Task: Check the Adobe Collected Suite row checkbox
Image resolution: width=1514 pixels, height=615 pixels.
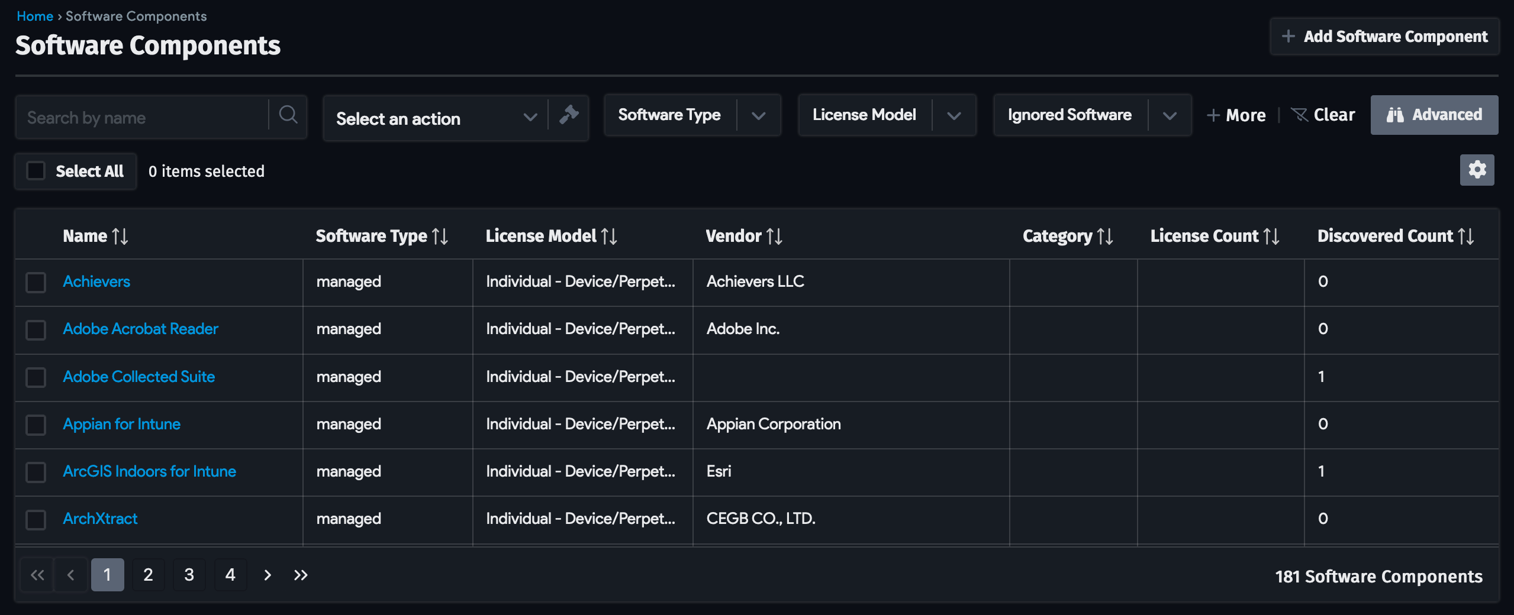Action: pos(36,377)
